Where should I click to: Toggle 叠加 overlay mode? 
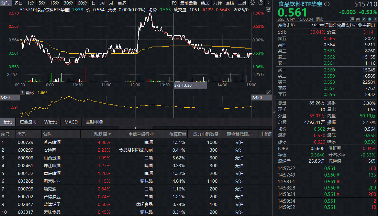[205, 3]
